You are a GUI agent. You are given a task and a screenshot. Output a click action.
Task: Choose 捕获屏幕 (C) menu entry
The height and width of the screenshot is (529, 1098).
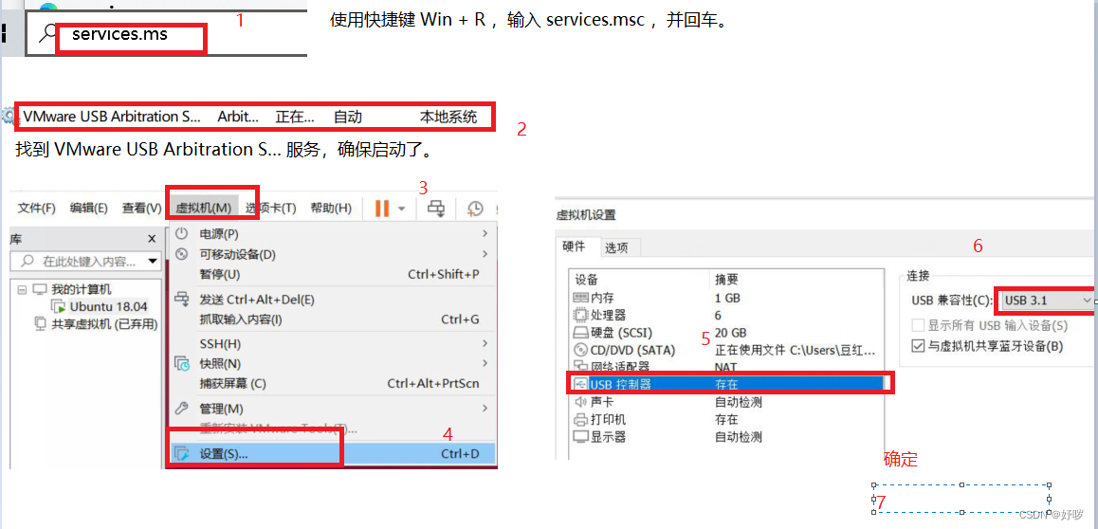(x=233, y=383)
